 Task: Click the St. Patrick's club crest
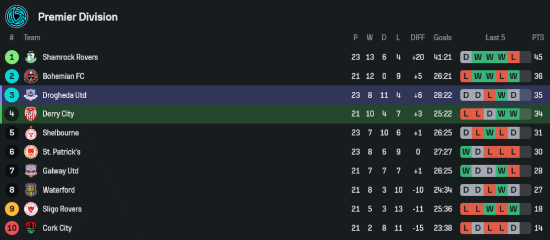pos(30,152)
